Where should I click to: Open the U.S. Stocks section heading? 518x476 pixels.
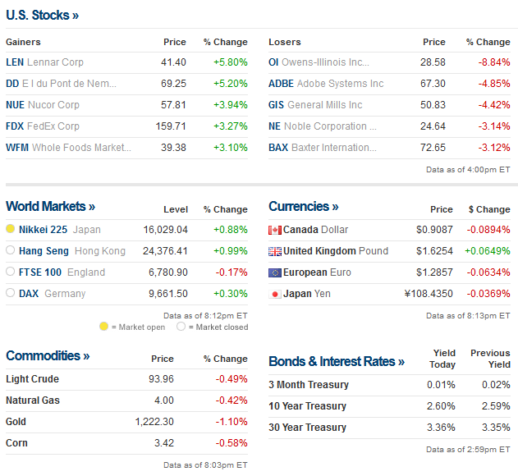(x=43, y=15)
